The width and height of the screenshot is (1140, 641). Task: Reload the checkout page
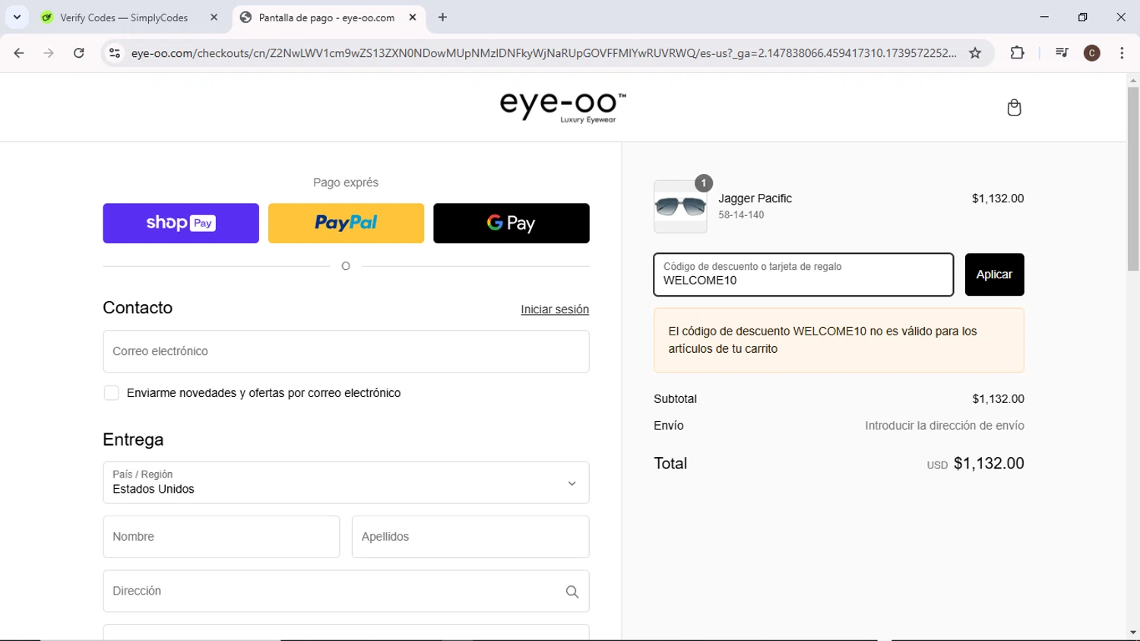[x=79, y=53]
